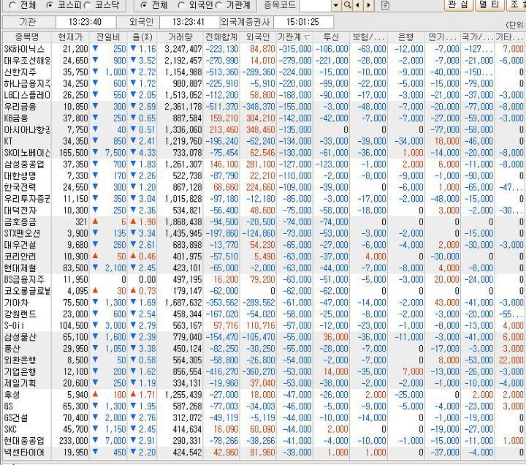The image size is (526, 465).
Task: Select the KT row name
Action: click(x=8, y=141)
